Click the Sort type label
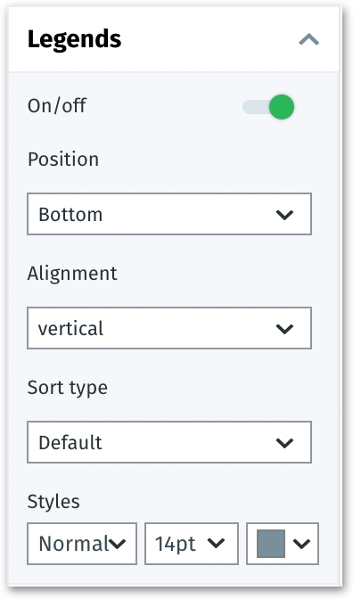 [67, 389]
